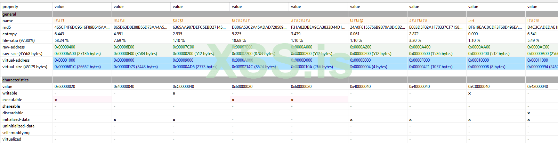
Task: Select md5 value starting 465CF4F6DC9616F89B645AA
Action: (x=82, y=27)
